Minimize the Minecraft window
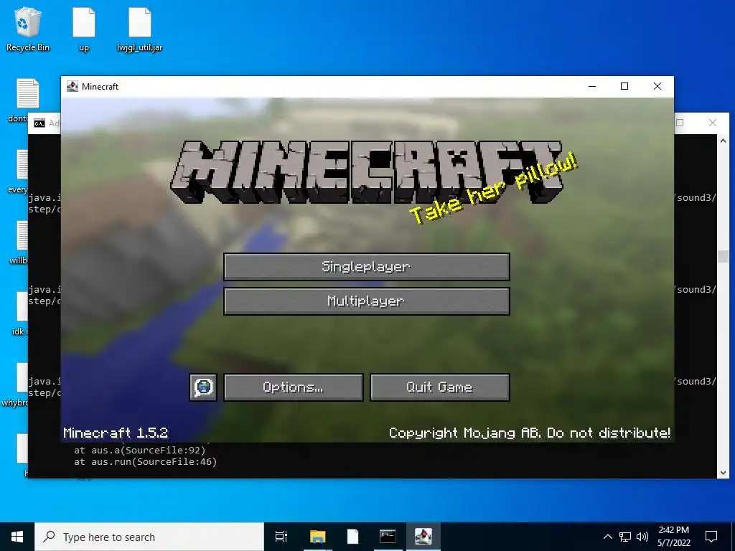Viewport: 735px width, 551px height. tap(592, 86)
